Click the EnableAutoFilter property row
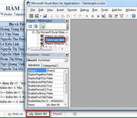 45,82
